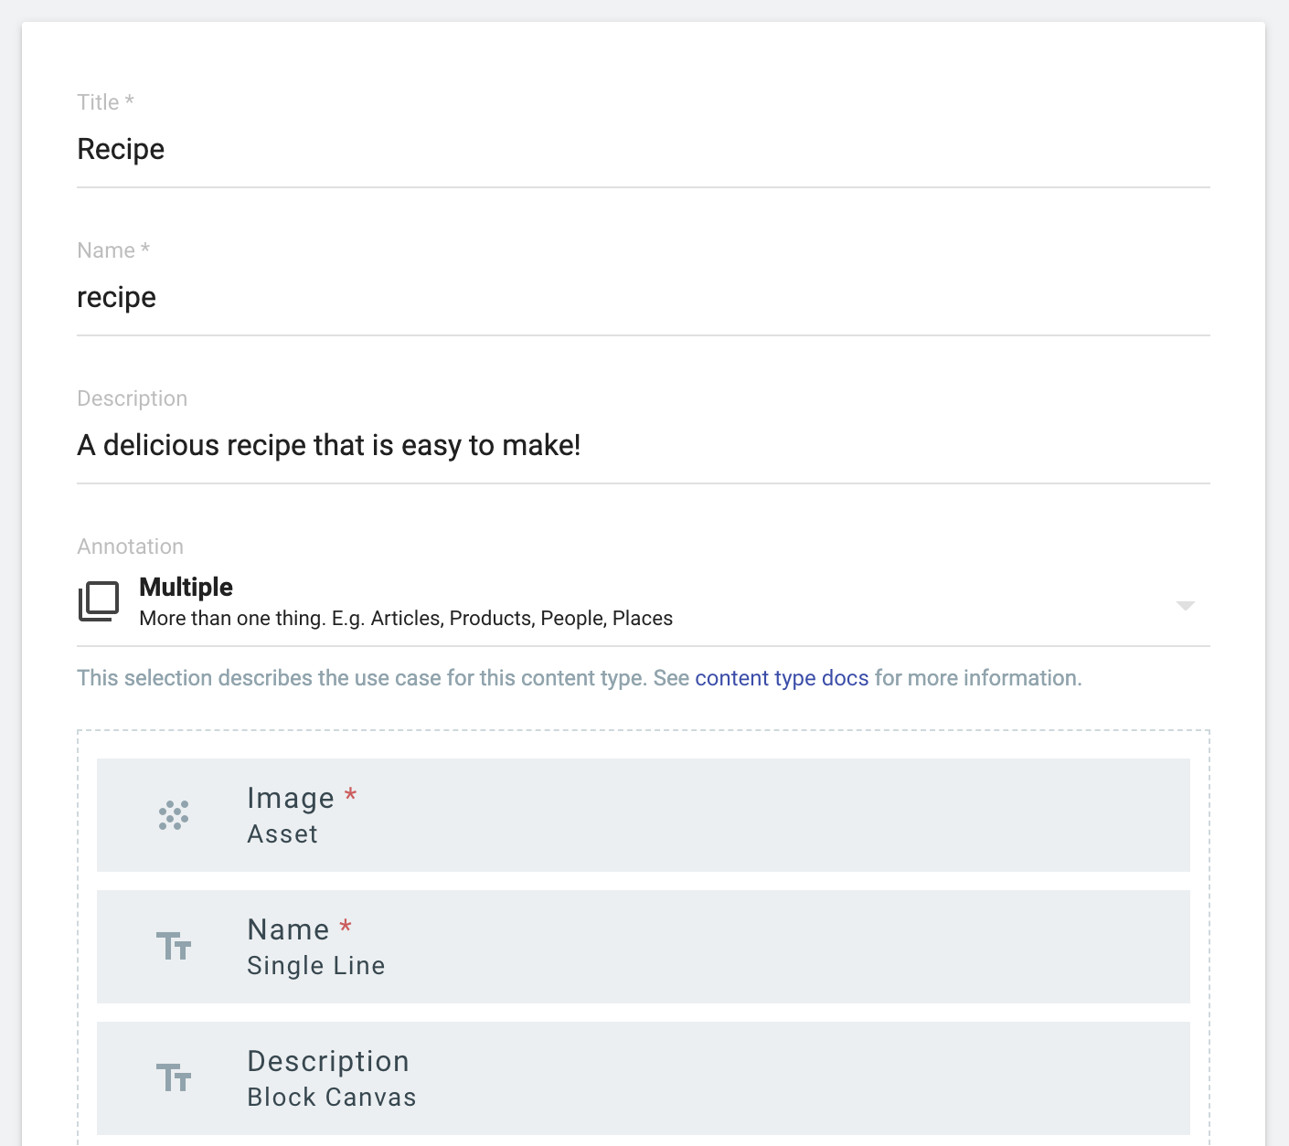The width and height of the screenshot is (1289, 1146).
Task: Click the dotted Asset icon on Image field
Action: click(x=174, y=815)
